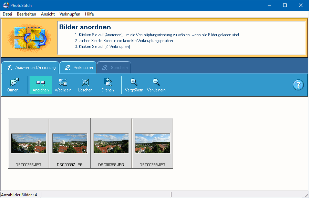Switch to the 2. Verknüpfen tab
The image size is (309, 198).
[78, 68]
